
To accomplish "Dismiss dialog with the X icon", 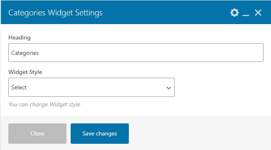I will pos(258,12).
